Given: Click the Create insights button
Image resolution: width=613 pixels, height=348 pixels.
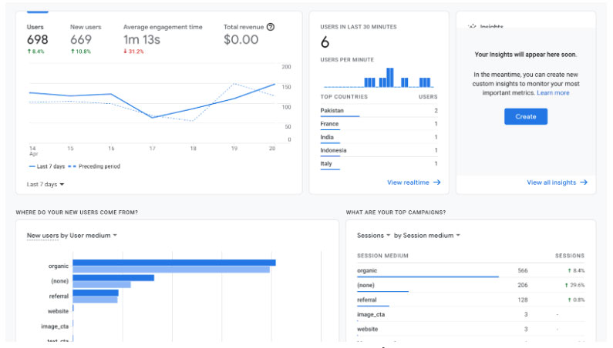Looking at the screenshot, I should tap(525, 116).
